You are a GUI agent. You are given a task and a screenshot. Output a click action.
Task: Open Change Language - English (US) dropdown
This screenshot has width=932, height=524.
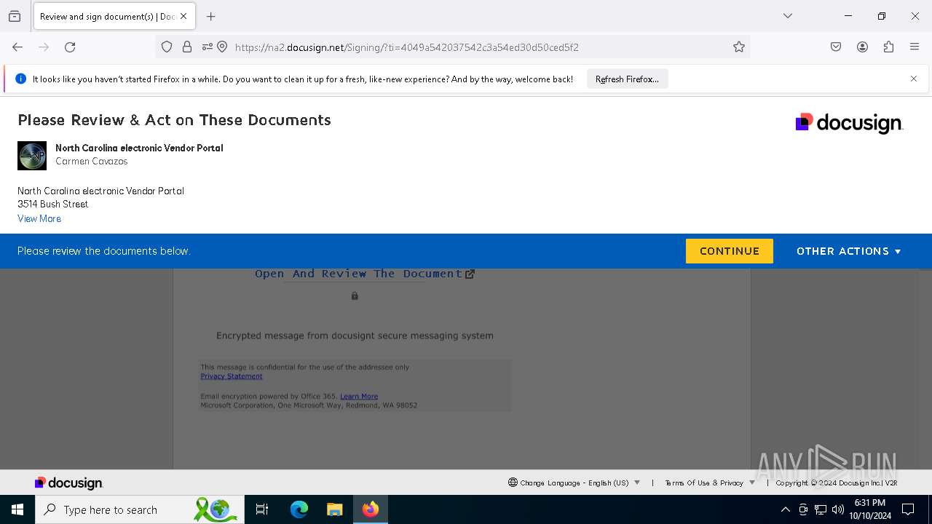click(x=574, y=483)
